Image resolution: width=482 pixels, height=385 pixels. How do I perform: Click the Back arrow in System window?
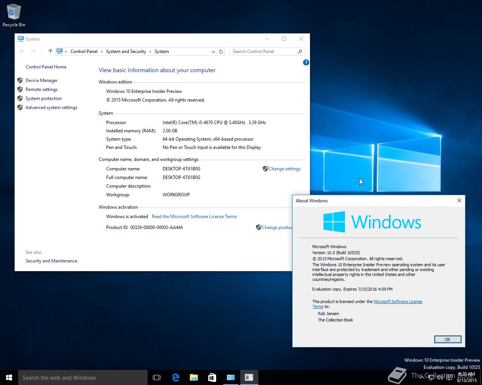(22, 52)
